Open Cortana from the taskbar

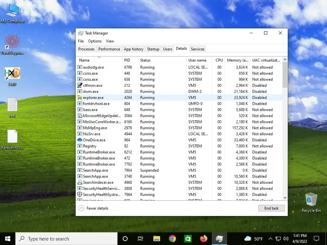(x=125, y=239)
